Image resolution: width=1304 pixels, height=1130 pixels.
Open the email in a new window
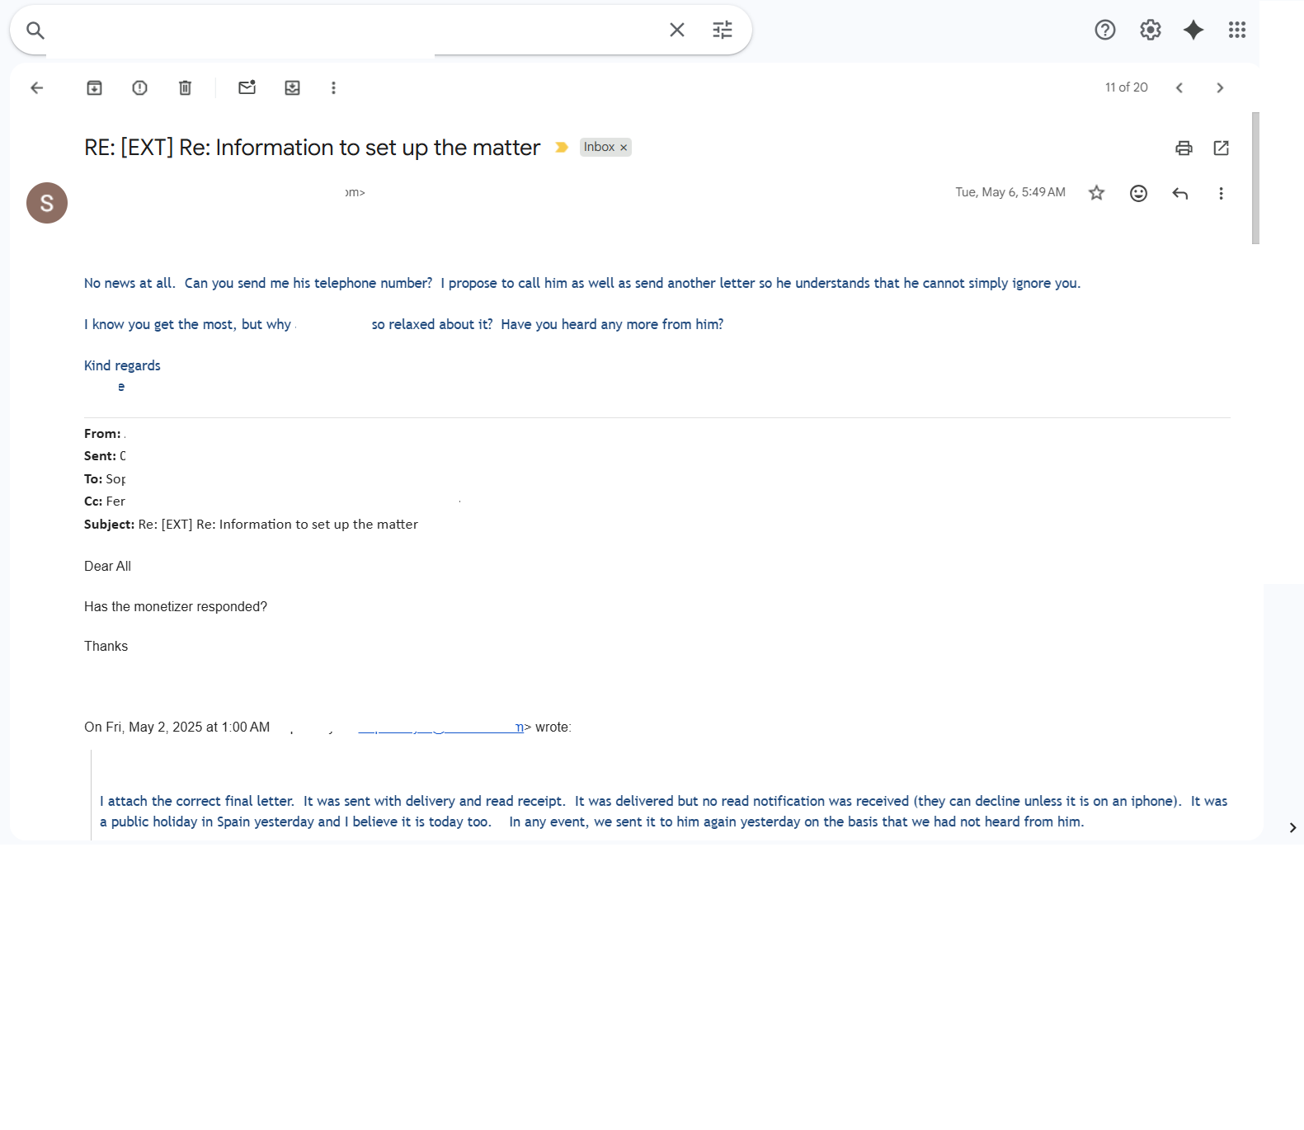pos(1222,148)
